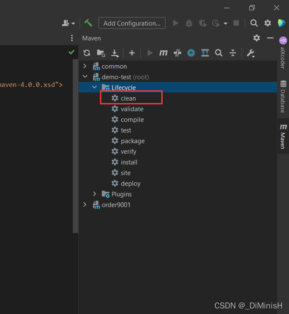This screenshot has width=289, height=314.
Task: Expand the common module node
Action: pyautogui.click(x=85, y=66)
